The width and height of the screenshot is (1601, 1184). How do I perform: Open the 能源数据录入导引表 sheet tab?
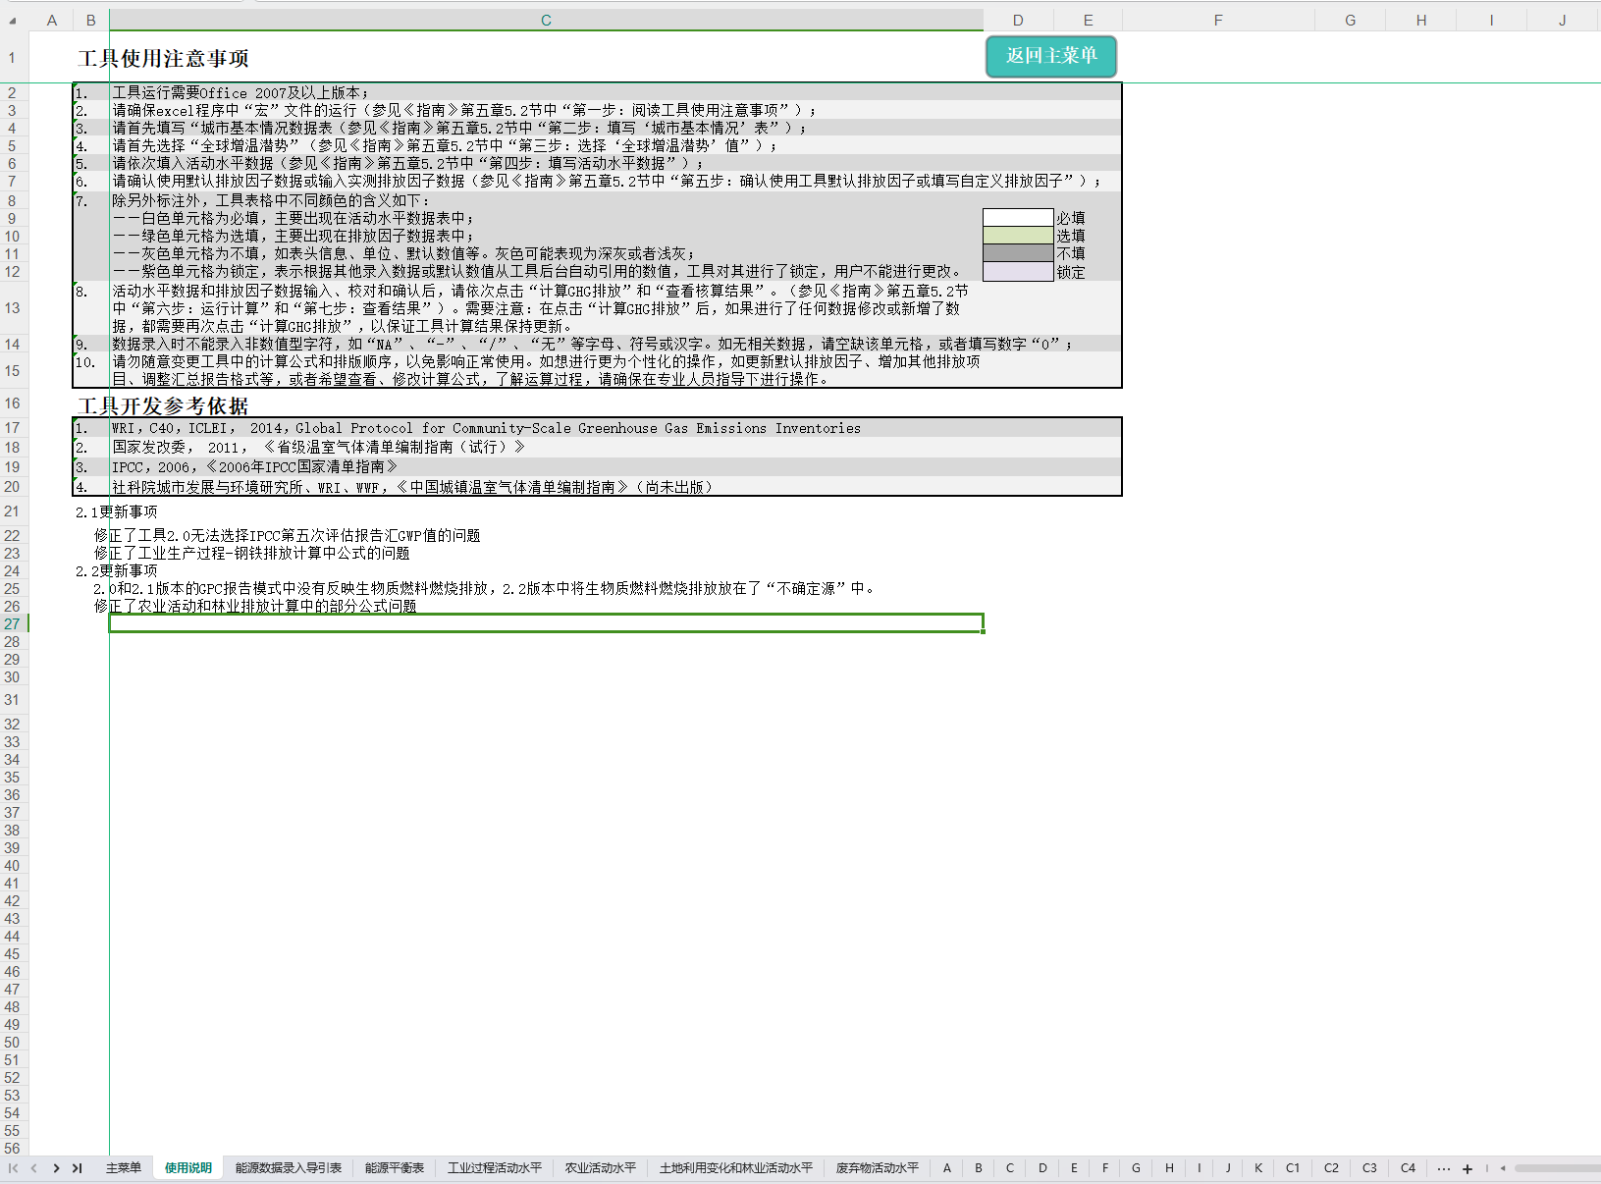[x=289, y=1168]
